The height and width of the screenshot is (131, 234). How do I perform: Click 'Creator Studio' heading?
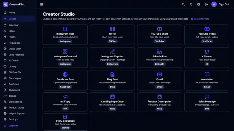tap(59, 14)
